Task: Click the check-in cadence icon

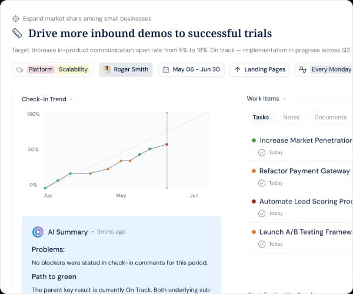Action: coord(303,69)
